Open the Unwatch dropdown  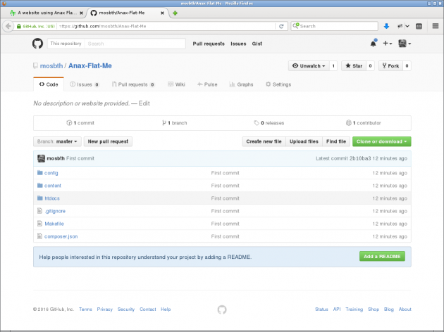coord(309,66)
